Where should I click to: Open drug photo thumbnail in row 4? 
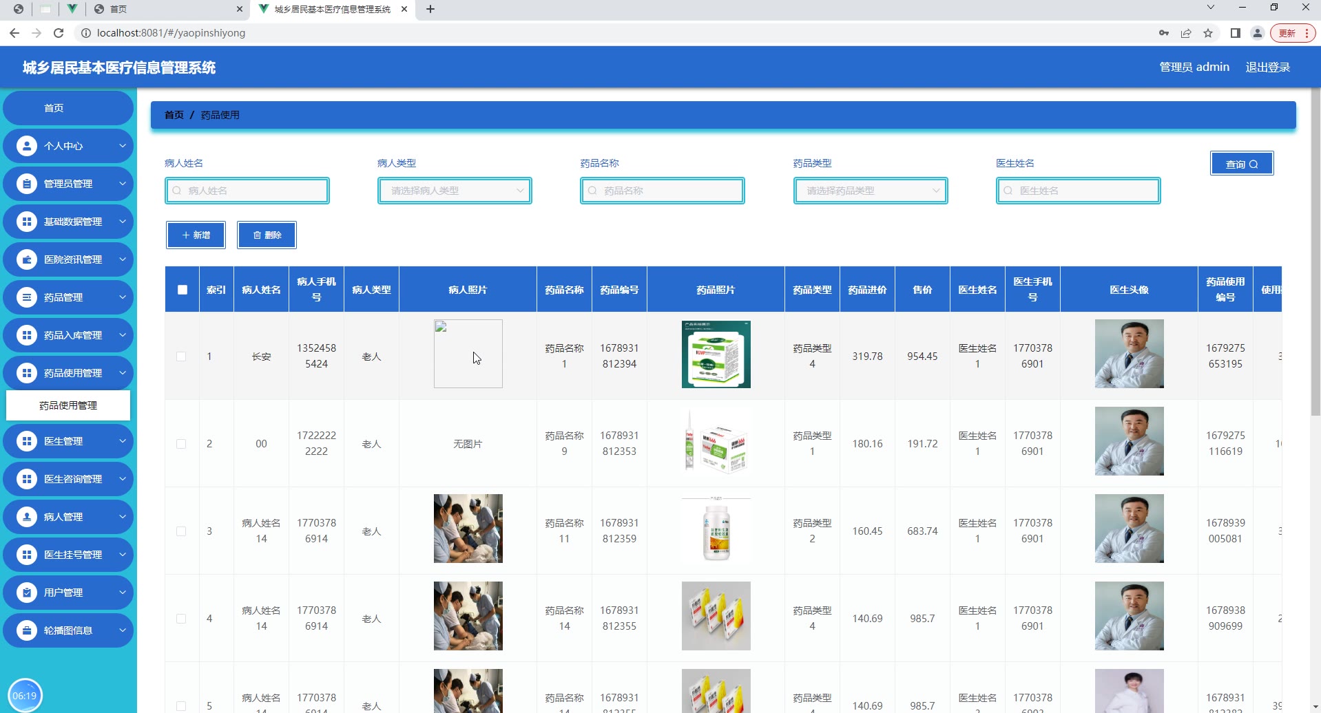click(x=716, y=616)
